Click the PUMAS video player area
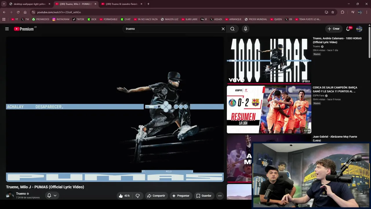The height and width of the screenshot is (209, 371). (x=115, y=109)
